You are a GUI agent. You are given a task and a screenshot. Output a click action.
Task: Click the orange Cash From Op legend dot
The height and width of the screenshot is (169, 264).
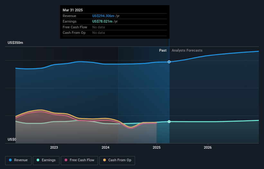coord(105,160)
